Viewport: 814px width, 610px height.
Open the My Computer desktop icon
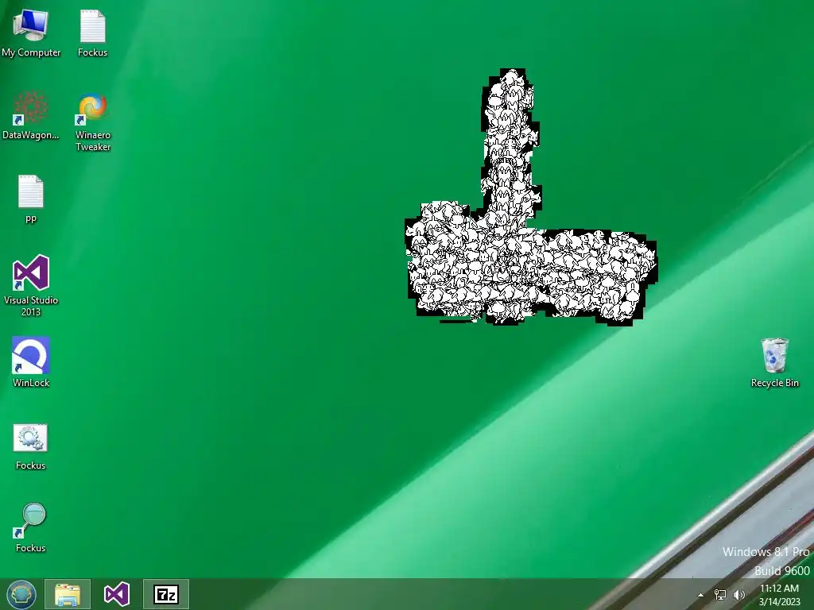tap(31, 33)
